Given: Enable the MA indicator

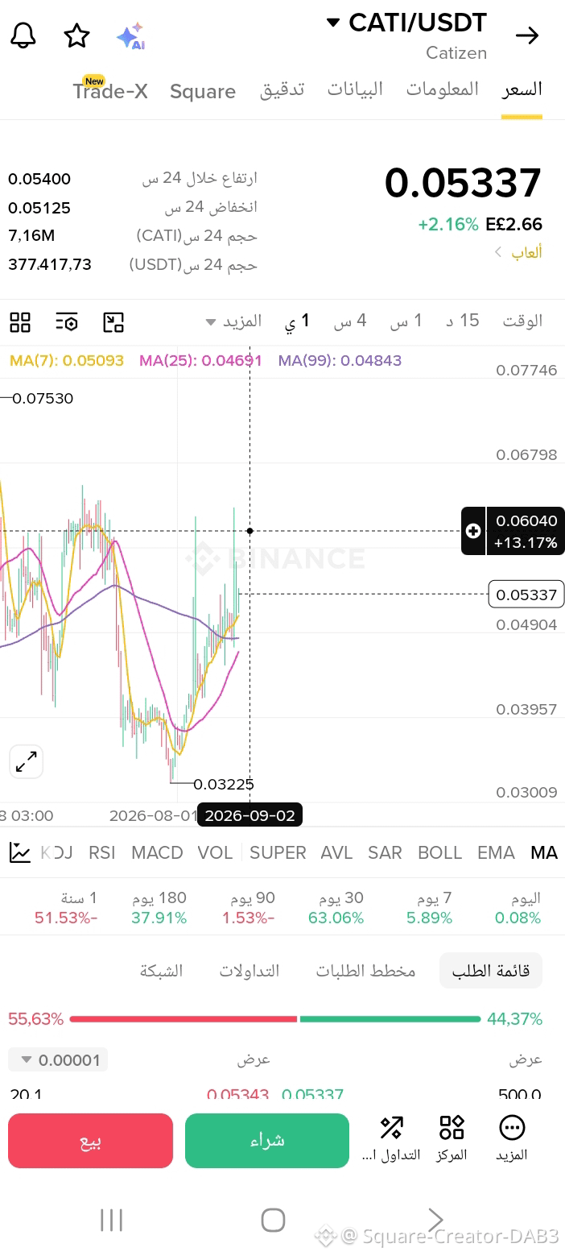Looking at the screenshot, I should (544, 852).
